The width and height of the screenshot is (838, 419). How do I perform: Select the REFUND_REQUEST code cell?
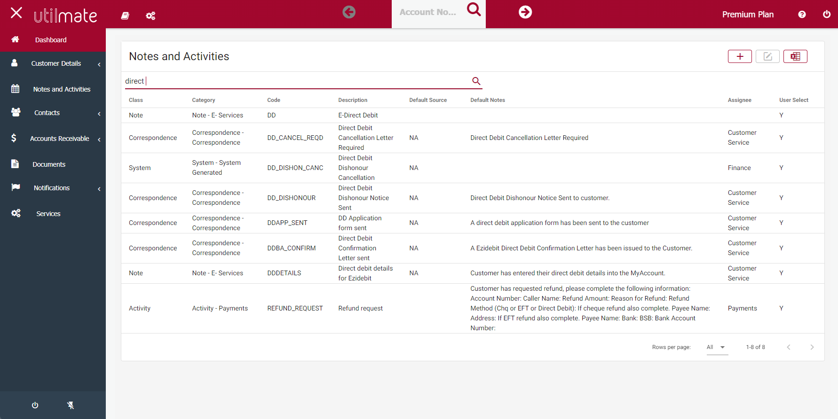point(295,308)
